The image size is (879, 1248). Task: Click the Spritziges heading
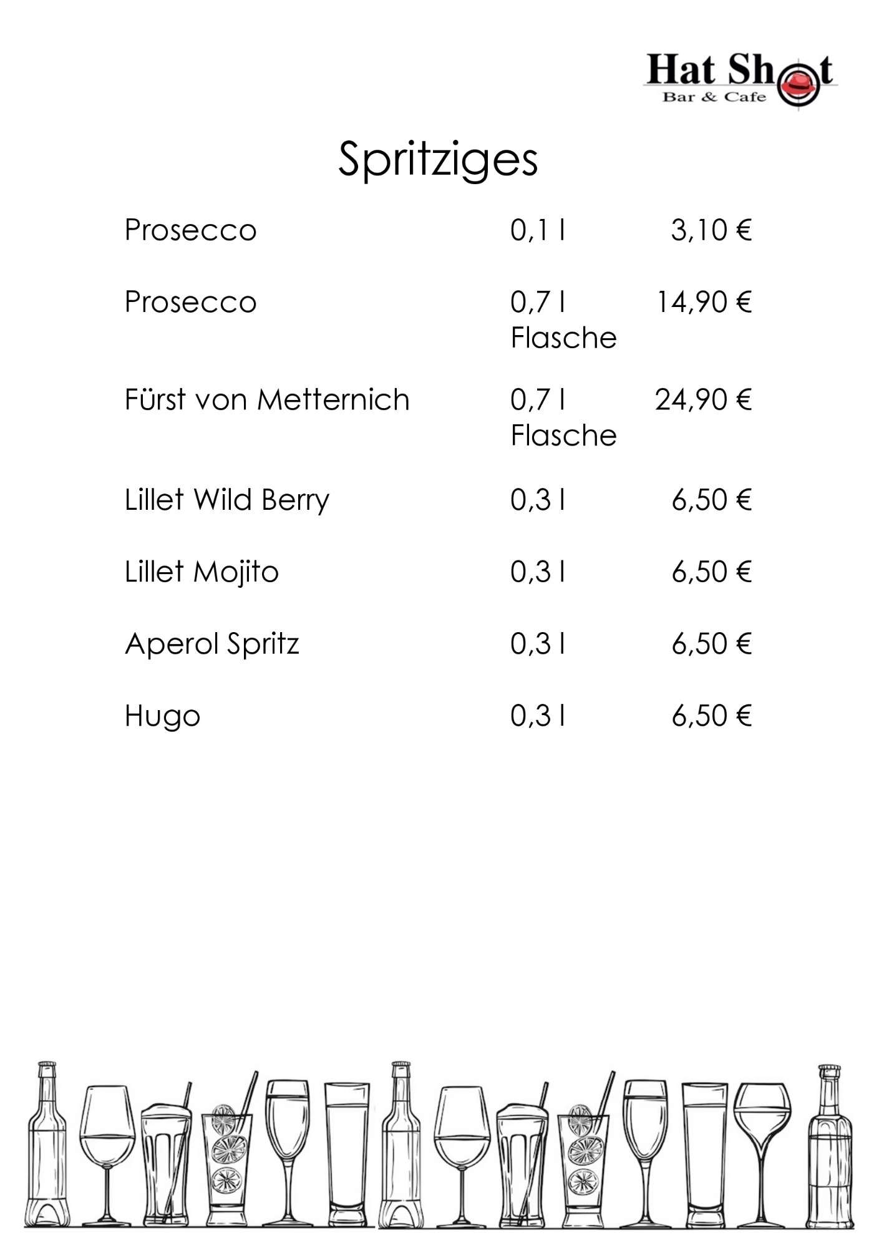tap(438, 160)
